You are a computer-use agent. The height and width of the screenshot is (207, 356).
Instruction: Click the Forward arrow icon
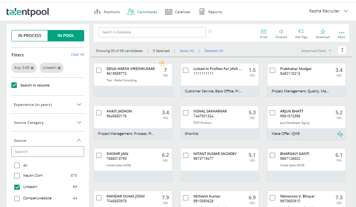(x=281, y=32)
